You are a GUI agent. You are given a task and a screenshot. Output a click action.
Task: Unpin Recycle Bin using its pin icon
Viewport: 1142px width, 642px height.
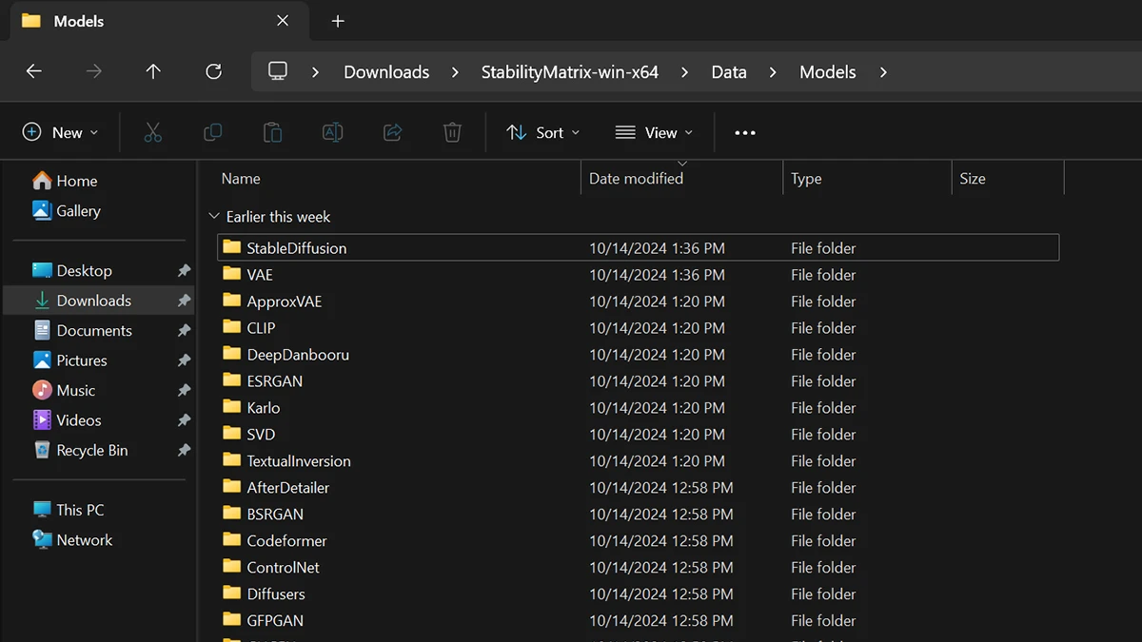(x=184, y=451)
